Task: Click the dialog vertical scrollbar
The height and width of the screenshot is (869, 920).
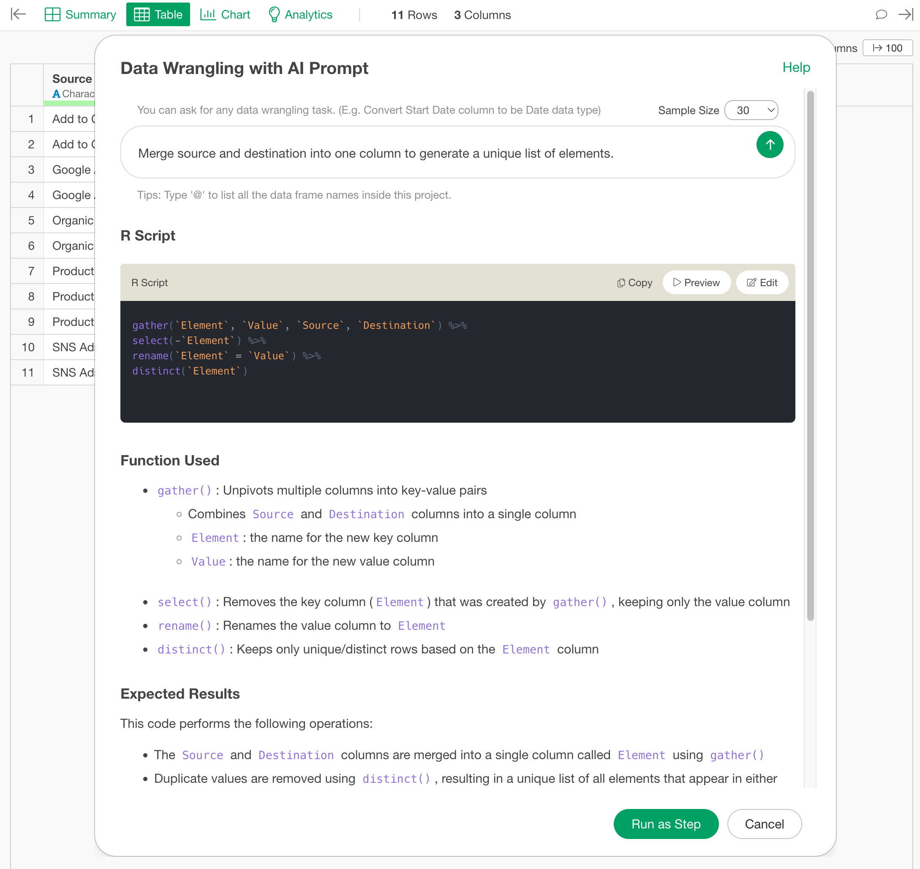Action: [810, 356]
